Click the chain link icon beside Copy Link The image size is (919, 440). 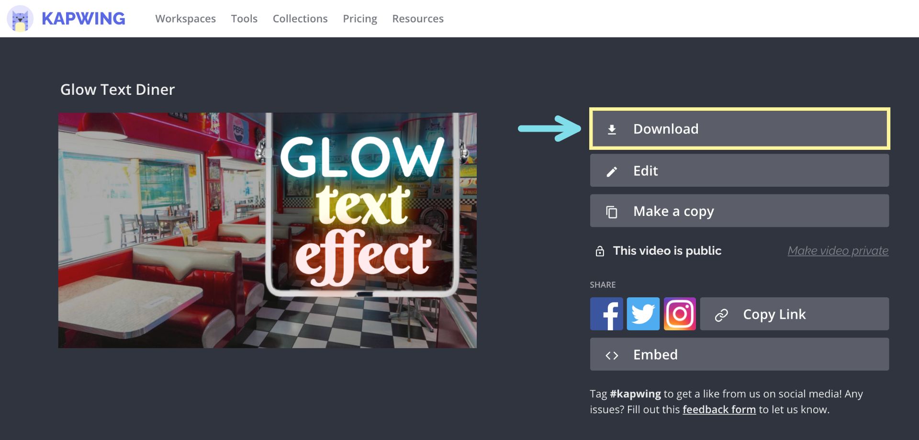(721, 315)
